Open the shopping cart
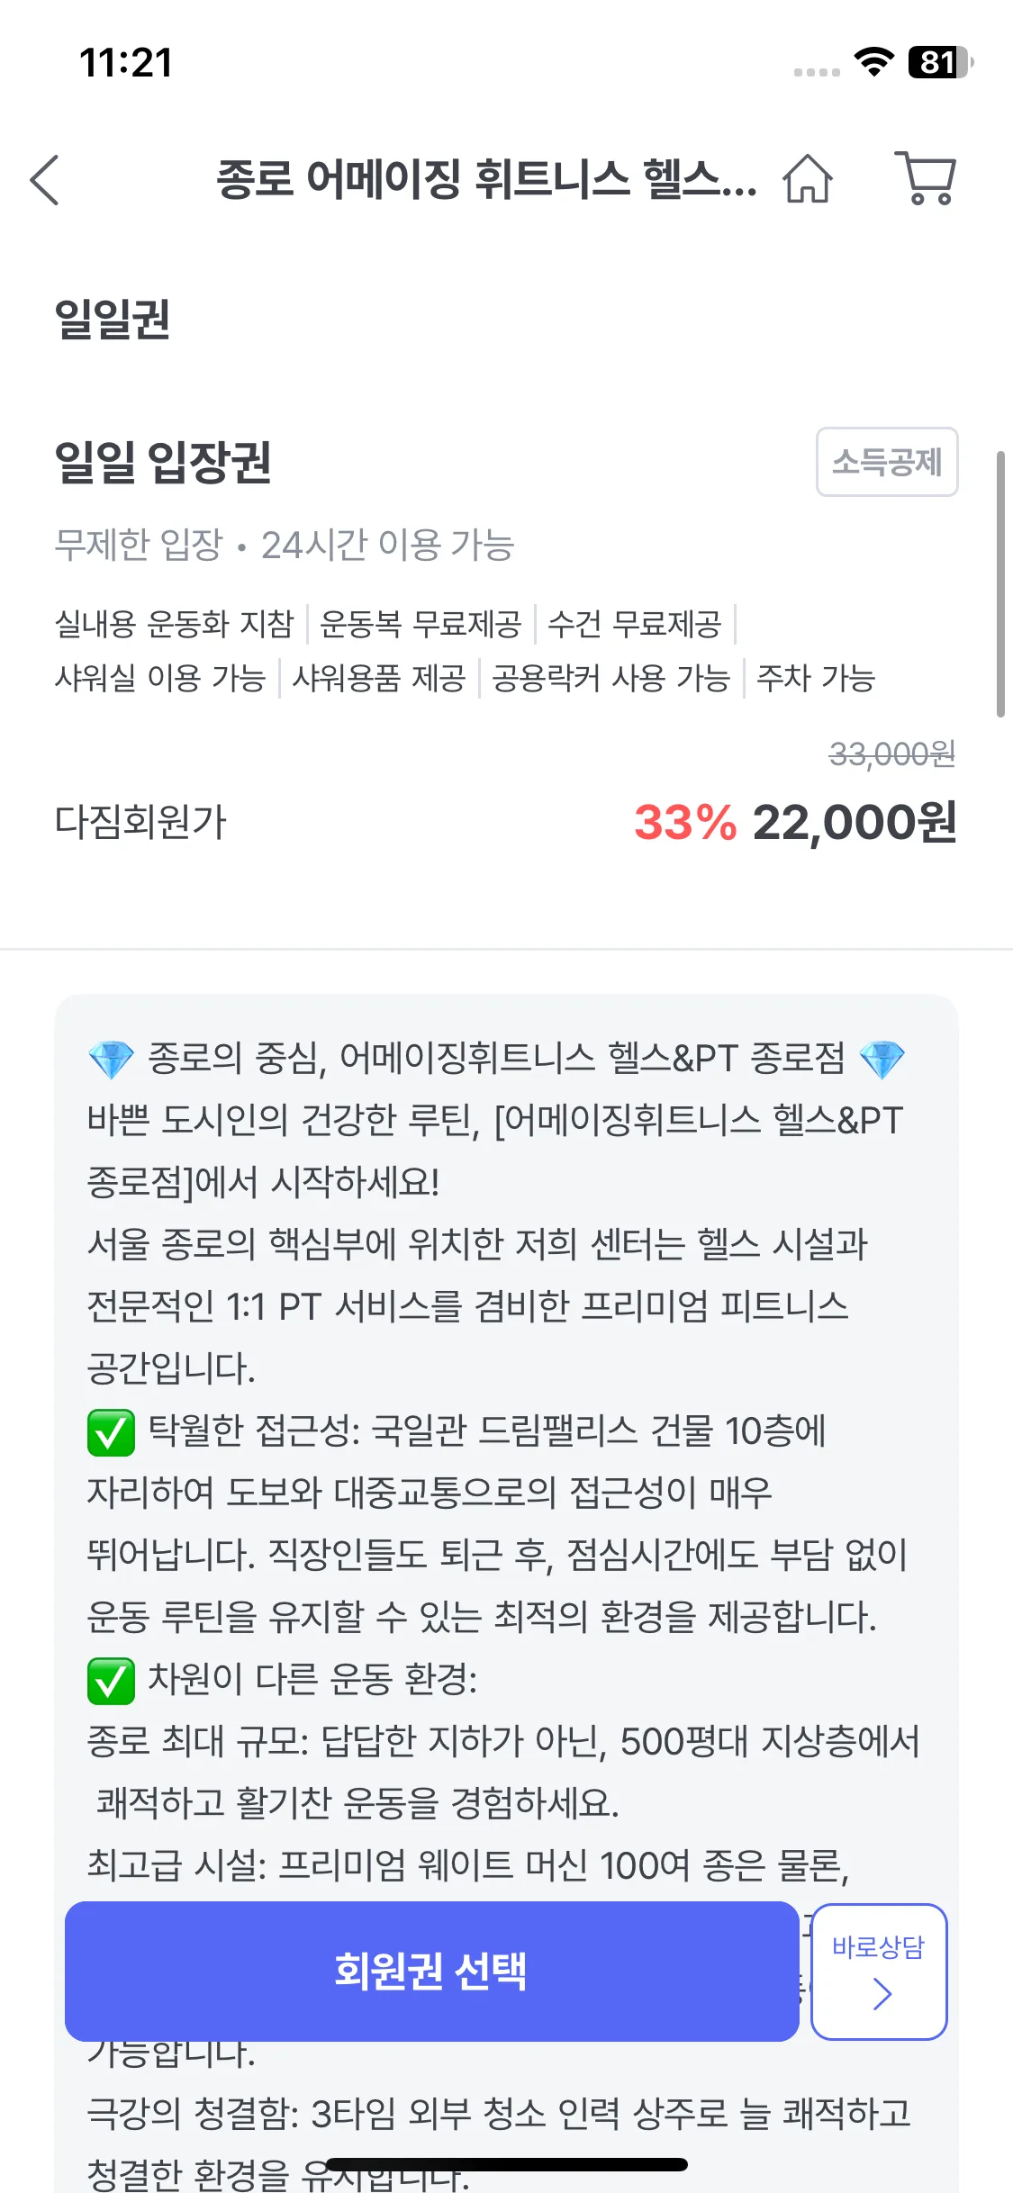The image size is (1013, 2193). coord(926,178)
